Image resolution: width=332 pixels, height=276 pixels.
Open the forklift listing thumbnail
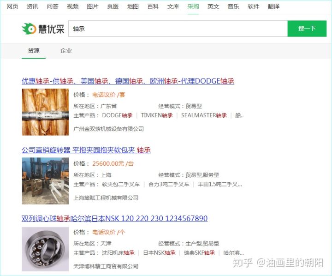click(45, 181)
